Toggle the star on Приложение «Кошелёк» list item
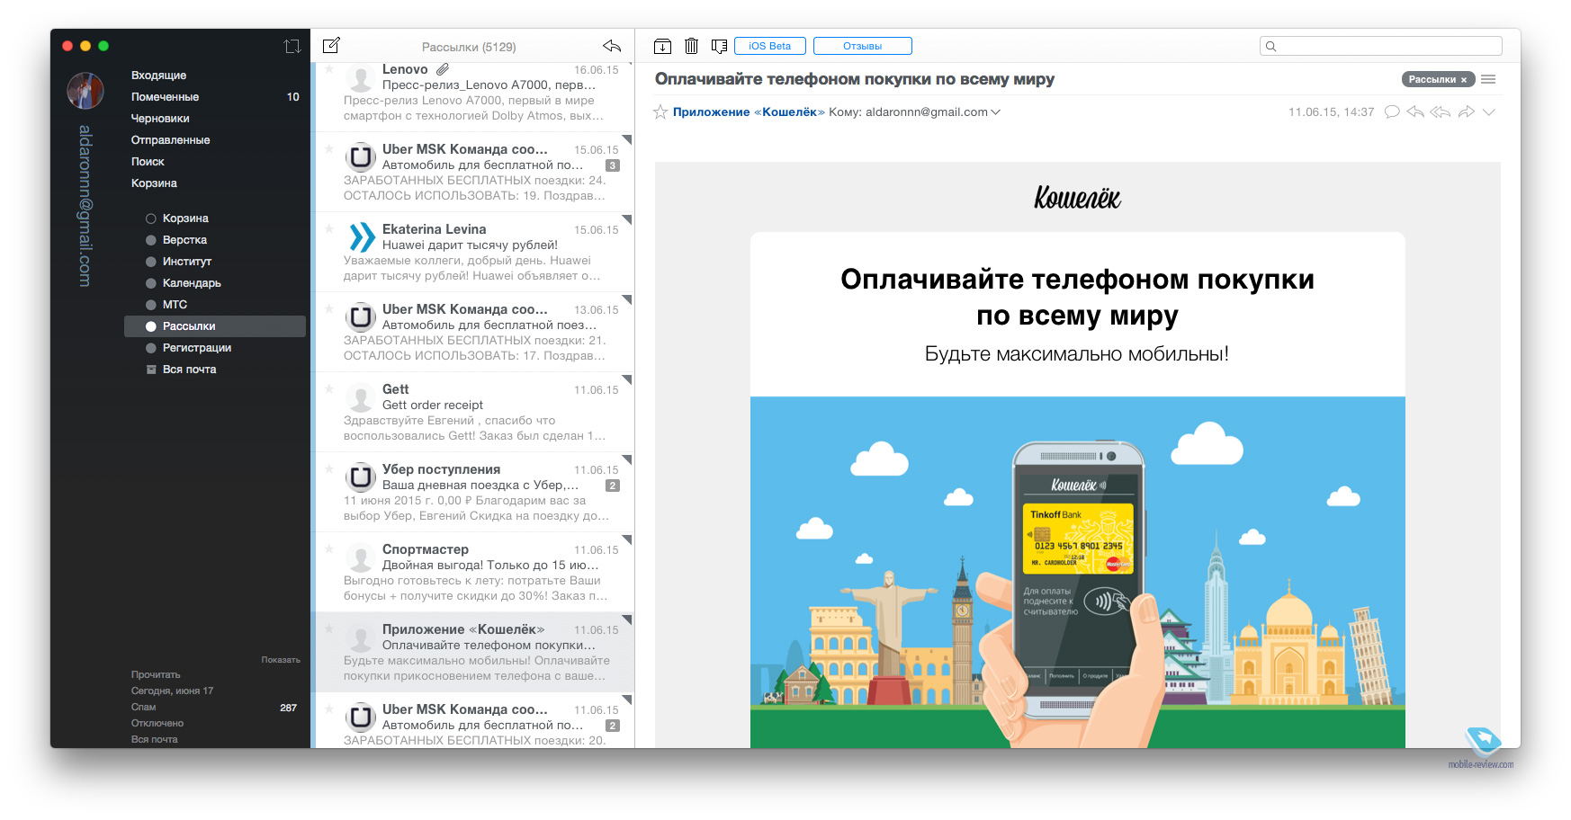 click(x=329, y=629)
